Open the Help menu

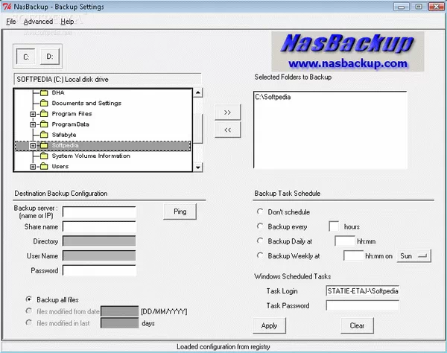coord(67,22)
